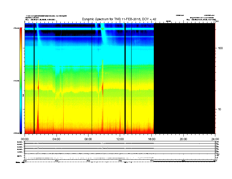Click the "20:00" time axis label

[x=183, y=139]
